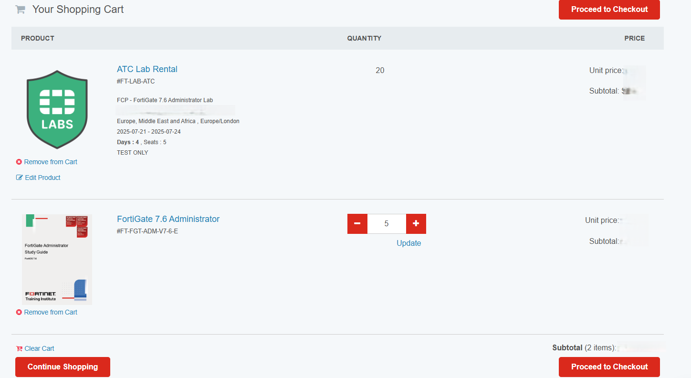
Task: Decrease FortiGate quantity with minus button
Action: click(357, 224)
